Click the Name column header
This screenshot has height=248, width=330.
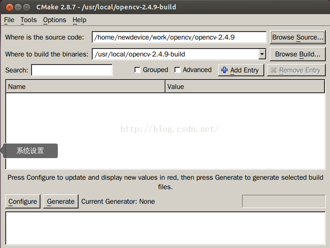(x=86, y=87)
